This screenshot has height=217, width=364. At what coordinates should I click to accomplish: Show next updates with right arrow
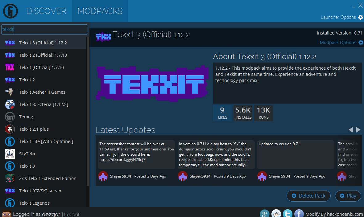coord(358,130)
